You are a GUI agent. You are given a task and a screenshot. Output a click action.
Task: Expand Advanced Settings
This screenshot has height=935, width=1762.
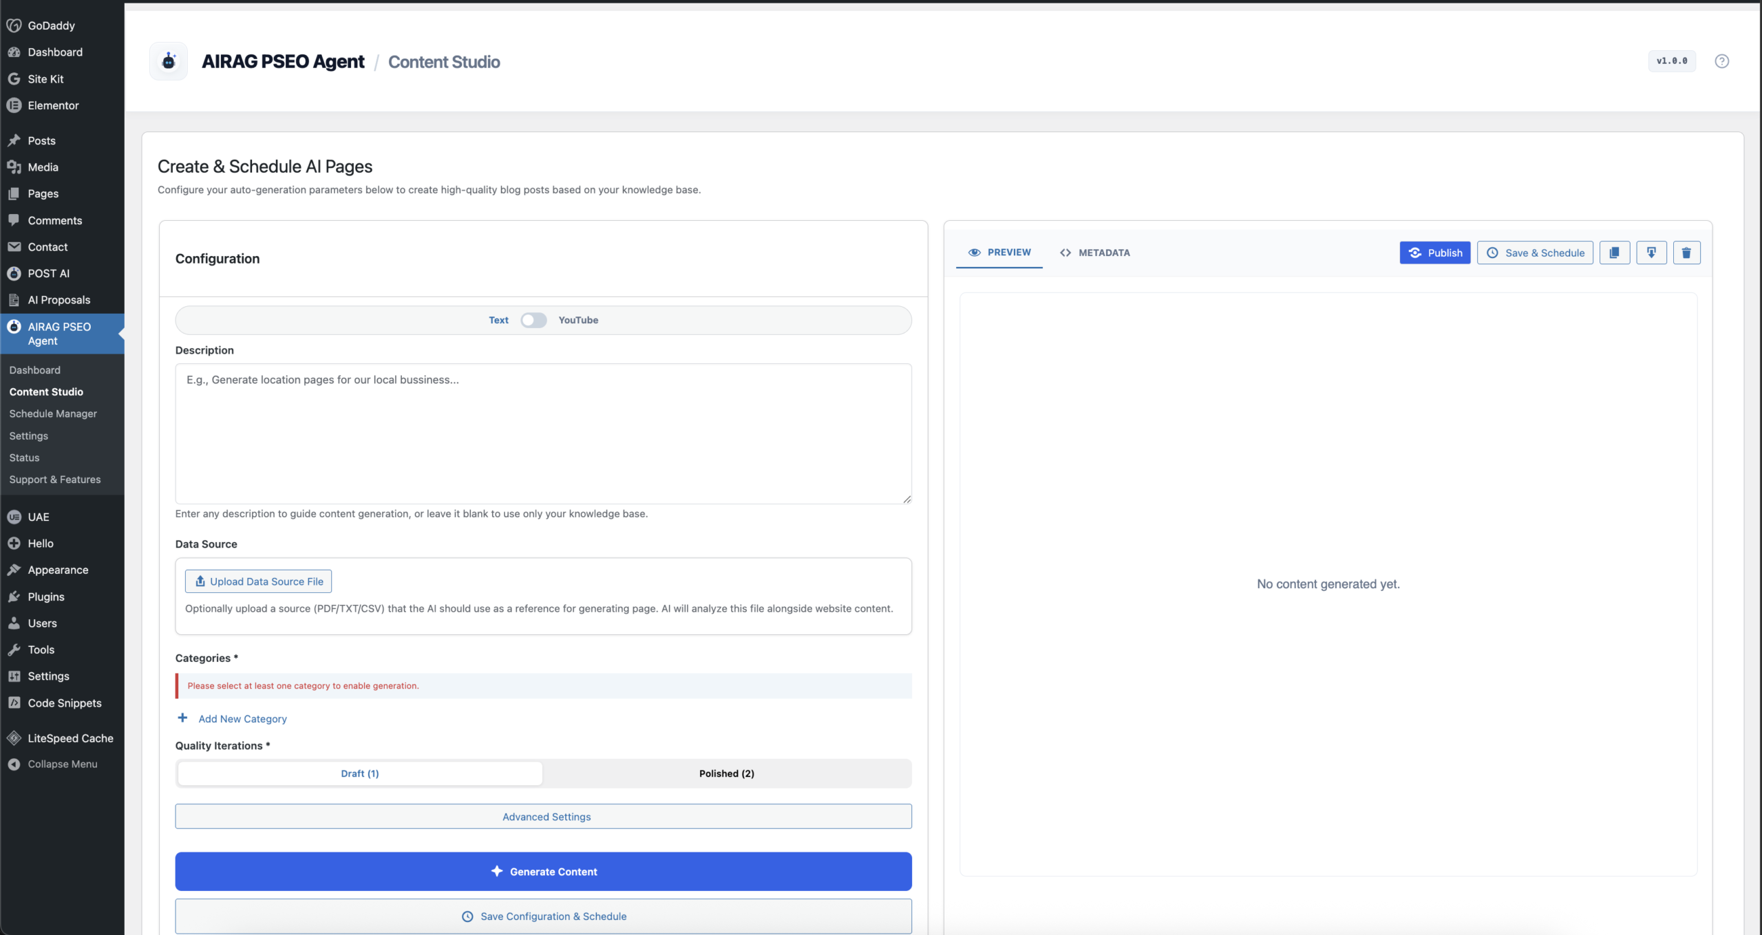click(543, 817)
